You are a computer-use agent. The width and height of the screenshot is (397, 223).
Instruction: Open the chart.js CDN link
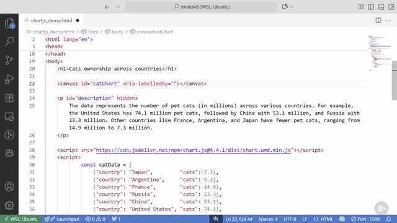(193, 150)
